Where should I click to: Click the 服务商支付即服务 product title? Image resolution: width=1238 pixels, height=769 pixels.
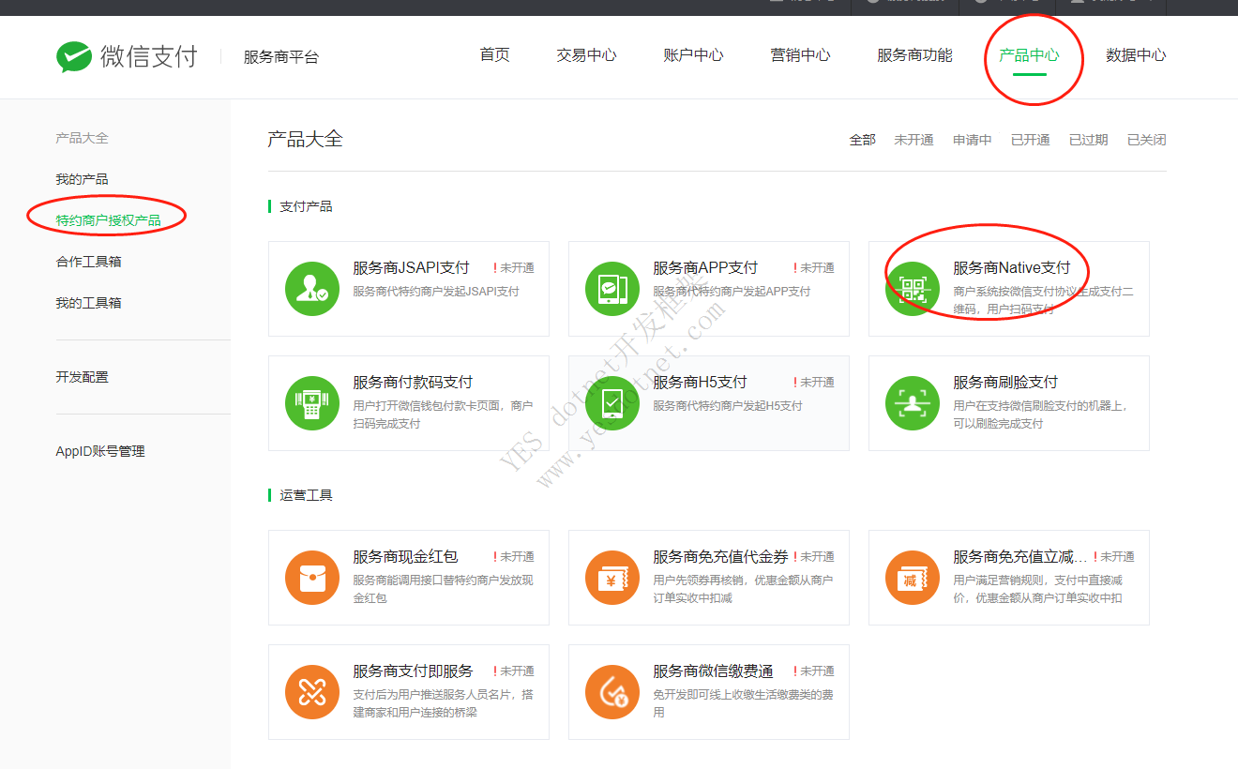click(x=413, y=671)
